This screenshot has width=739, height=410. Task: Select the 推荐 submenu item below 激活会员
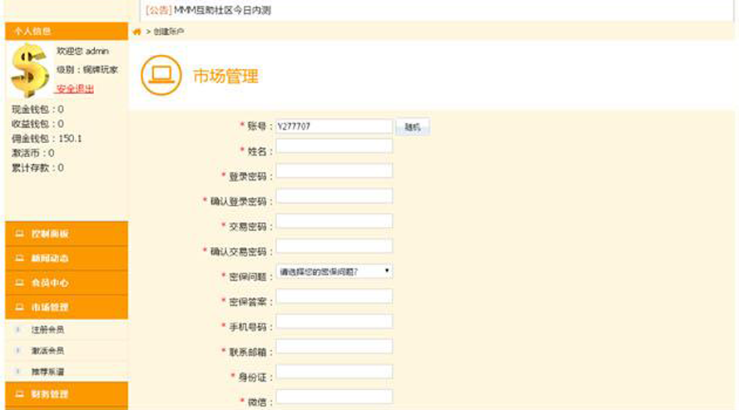47,372
